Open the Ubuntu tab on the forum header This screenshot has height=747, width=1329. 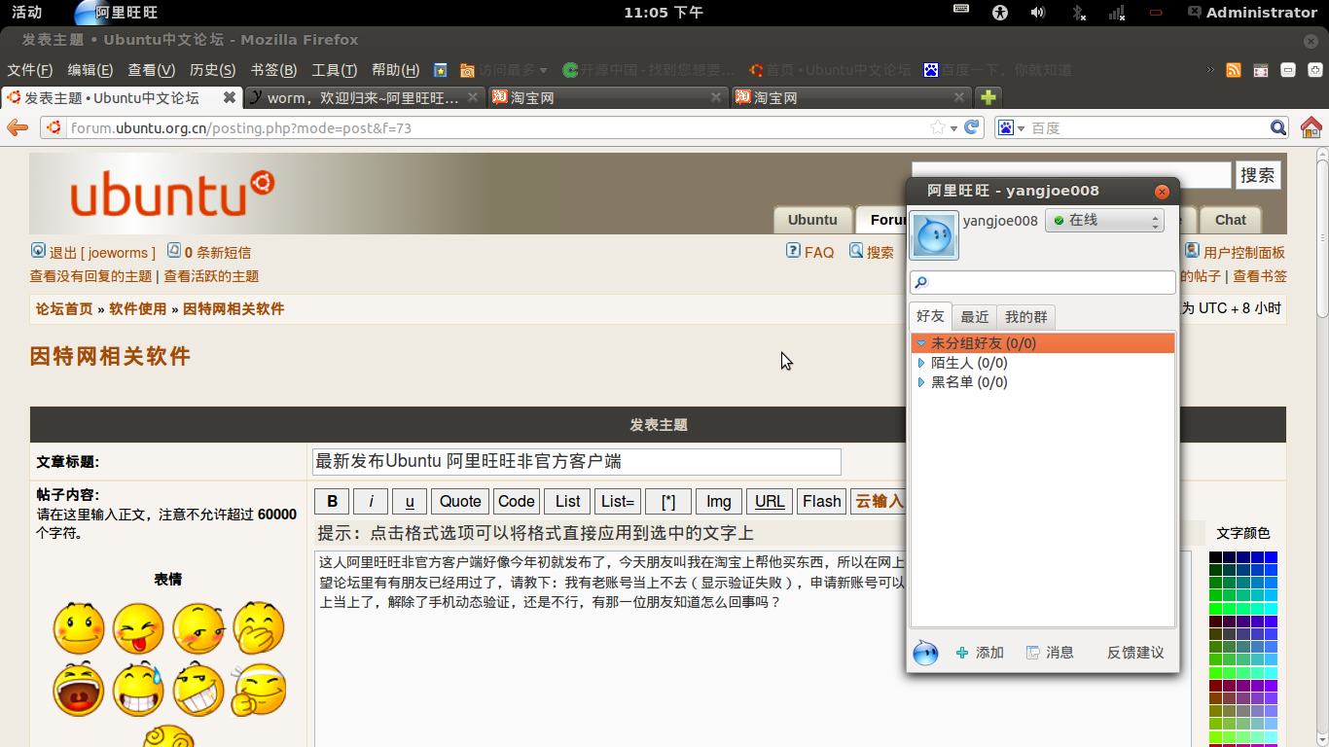tap(812, 220)
